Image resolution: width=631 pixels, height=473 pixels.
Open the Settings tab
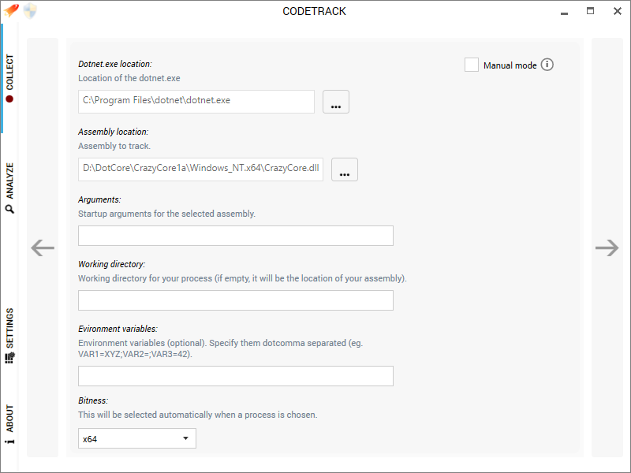pos(9,336)
